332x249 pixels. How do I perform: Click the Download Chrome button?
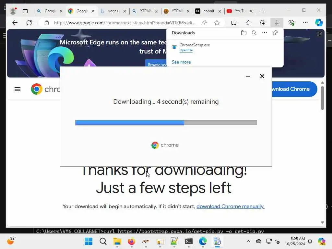[295, 89]
